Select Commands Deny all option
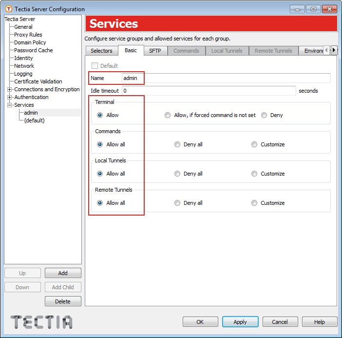 pyautogui.click(x=177, y=144)
